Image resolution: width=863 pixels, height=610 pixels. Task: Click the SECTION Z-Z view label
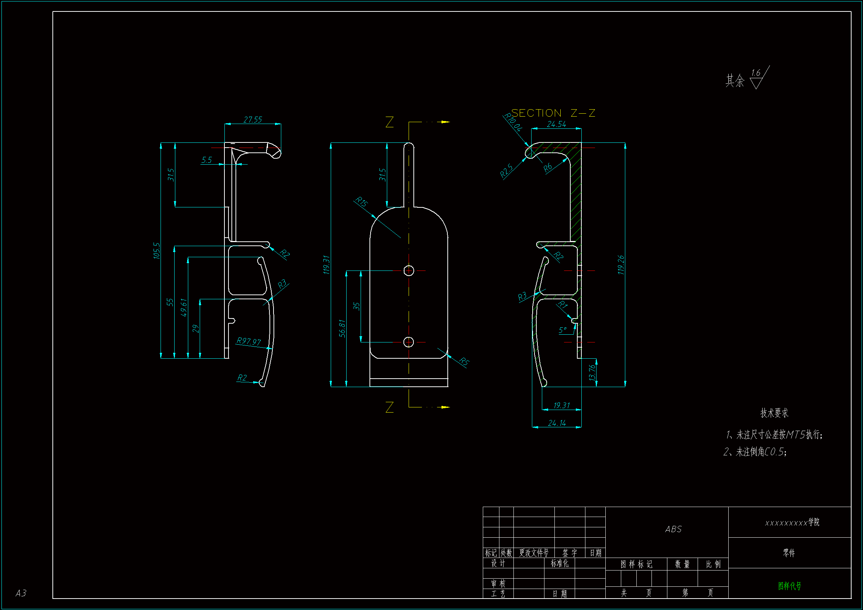(x=553, y=113)
